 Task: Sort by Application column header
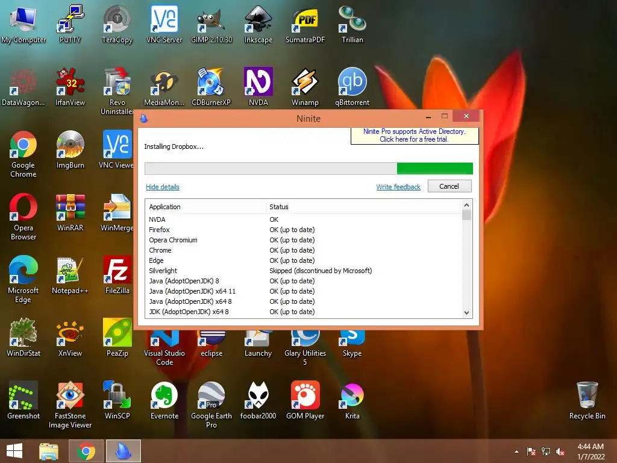[x=206, y=207]
